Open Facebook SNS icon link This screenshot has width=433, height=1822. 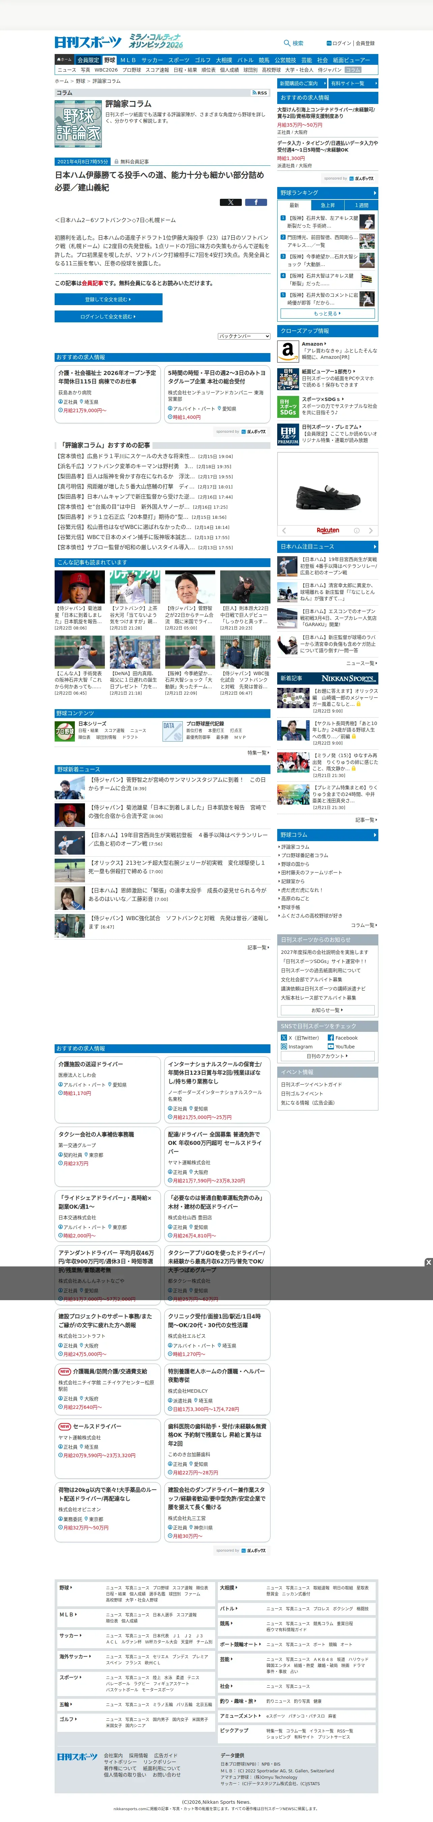click(330, 1038)
